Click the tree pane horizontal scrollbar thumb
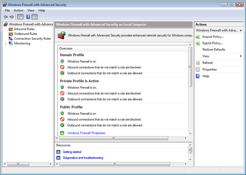 pyautogui.click(x=18, y=164)
